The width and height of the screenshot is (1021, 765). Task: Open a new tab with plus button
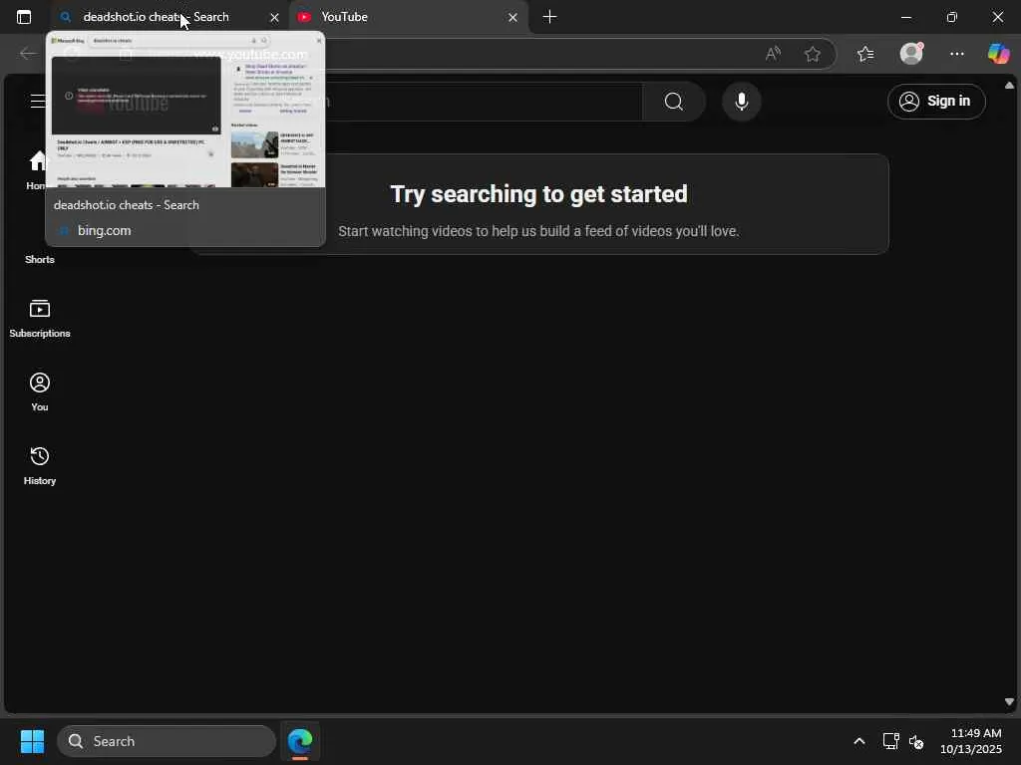(549, 17)
